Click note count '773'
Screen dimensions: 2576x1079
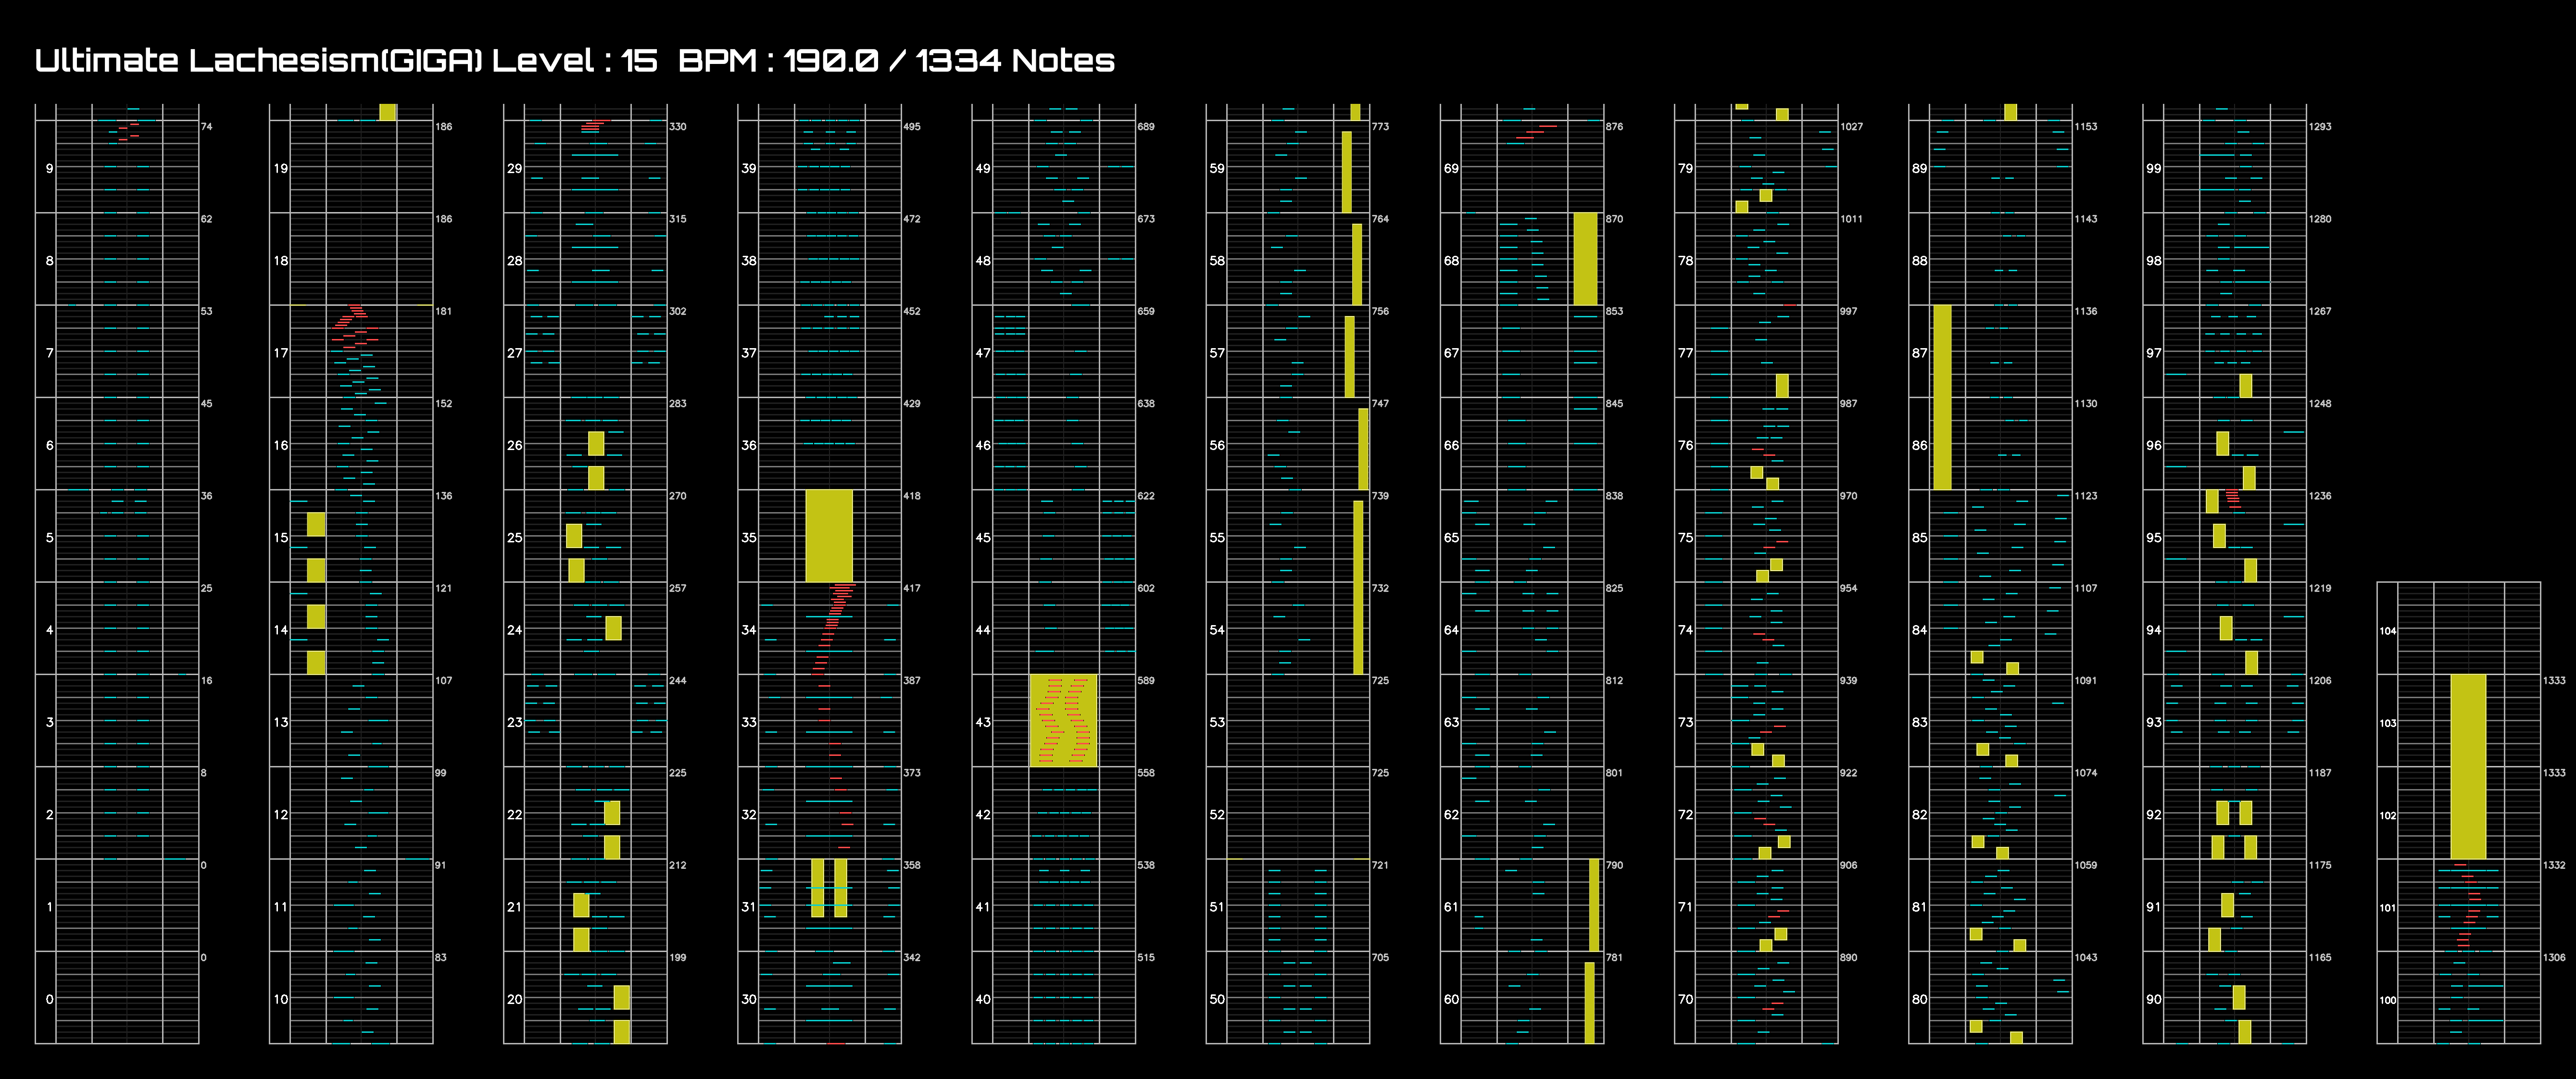pos(1380,127)
